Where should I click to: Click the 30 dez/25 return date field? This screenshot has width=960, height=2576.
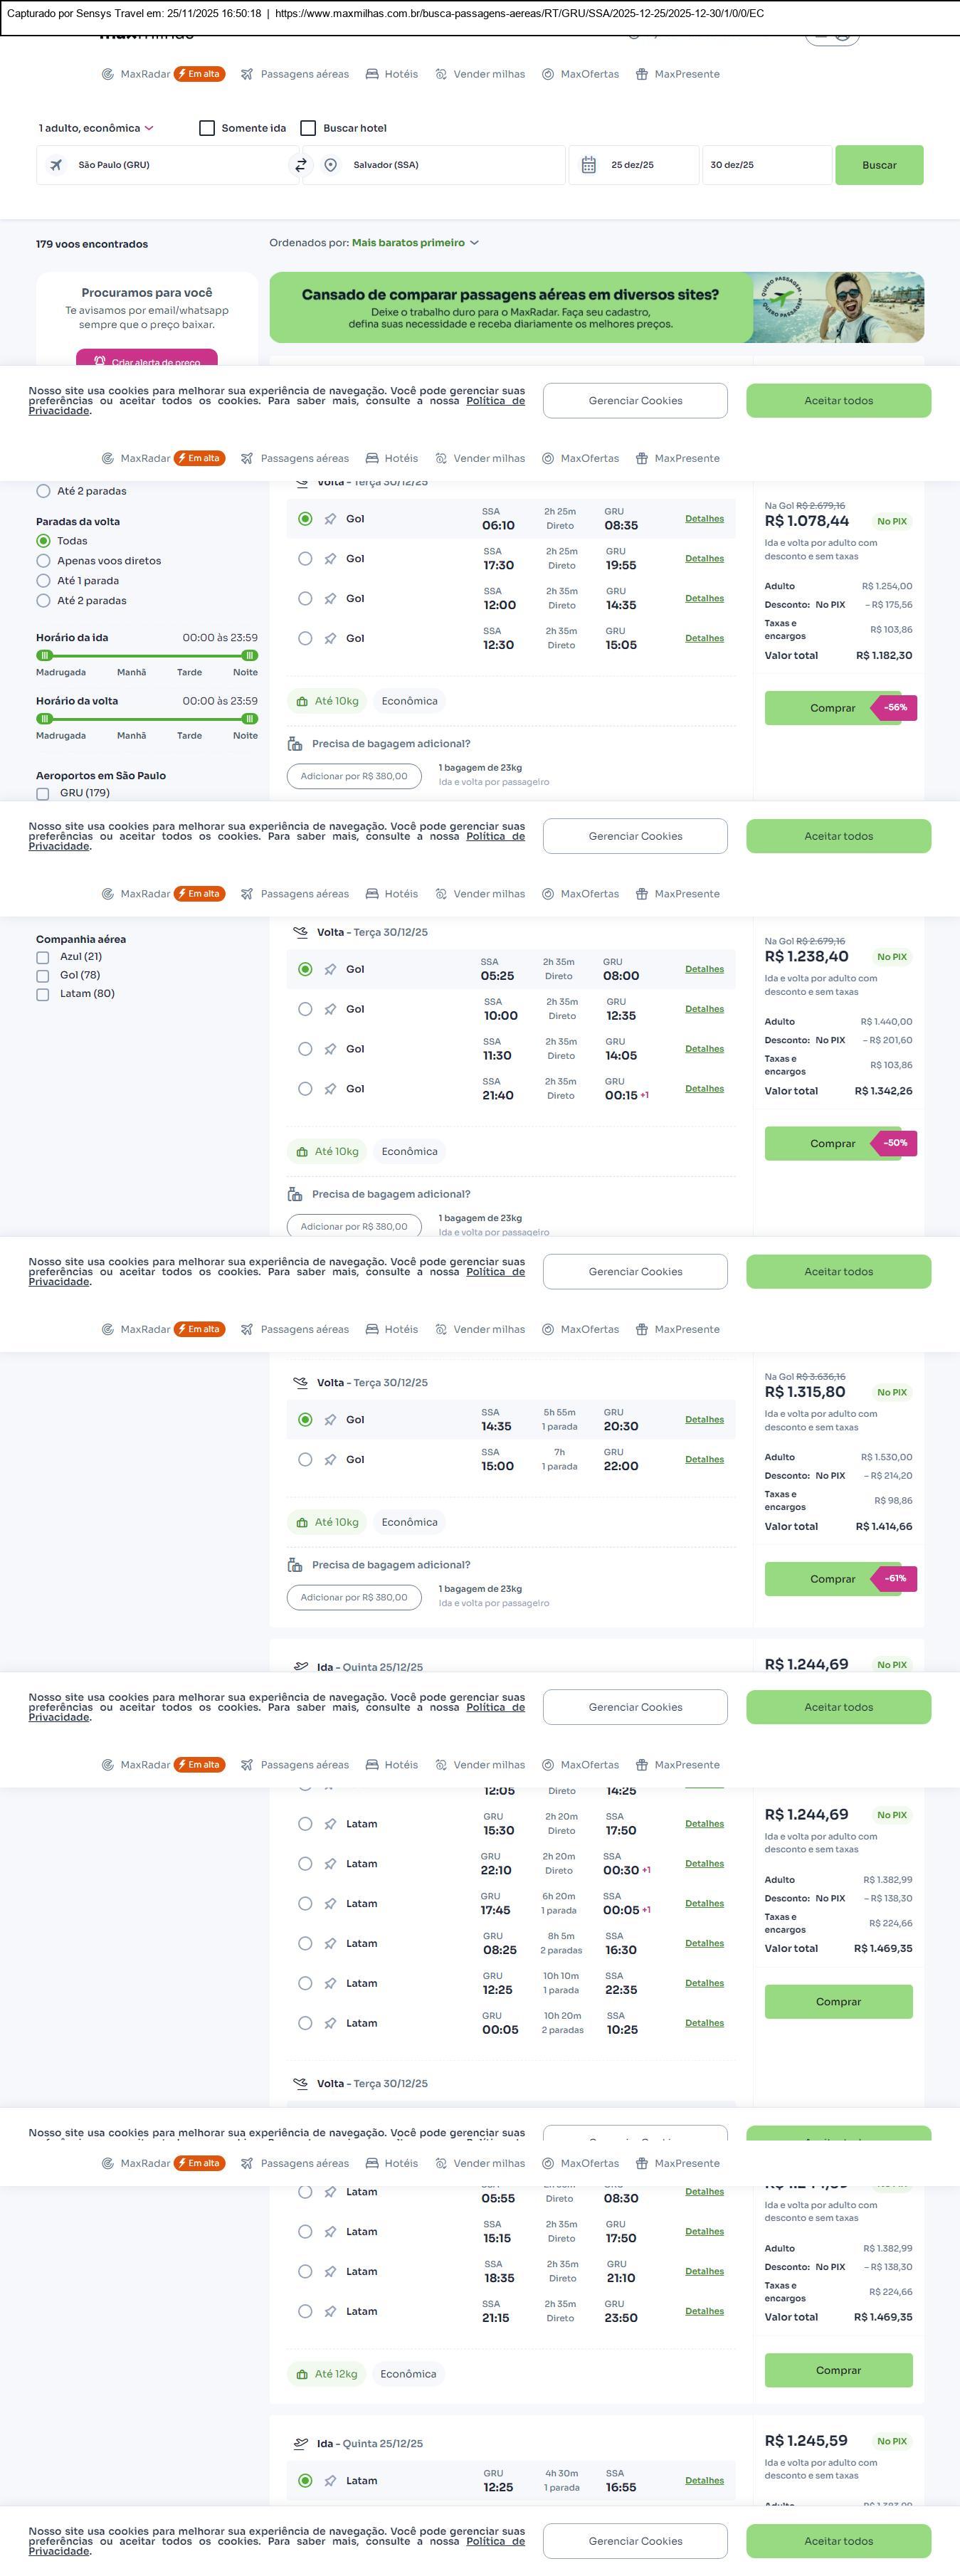point(765,165)
